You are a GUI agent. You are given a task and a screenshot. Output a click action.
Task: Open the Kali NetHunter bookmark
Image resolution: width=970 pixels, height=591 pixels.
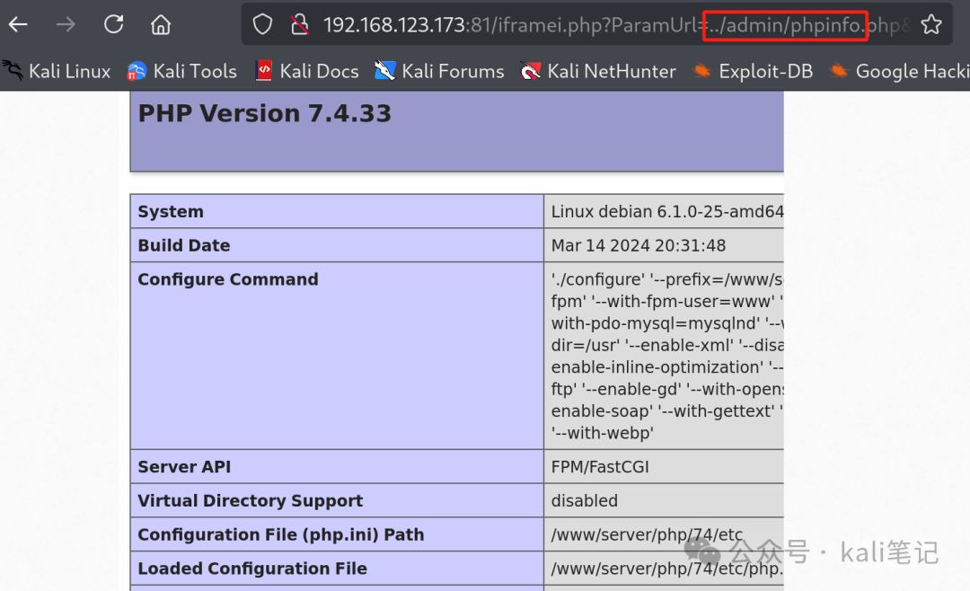pyautogui.click(x=597, y=71)
